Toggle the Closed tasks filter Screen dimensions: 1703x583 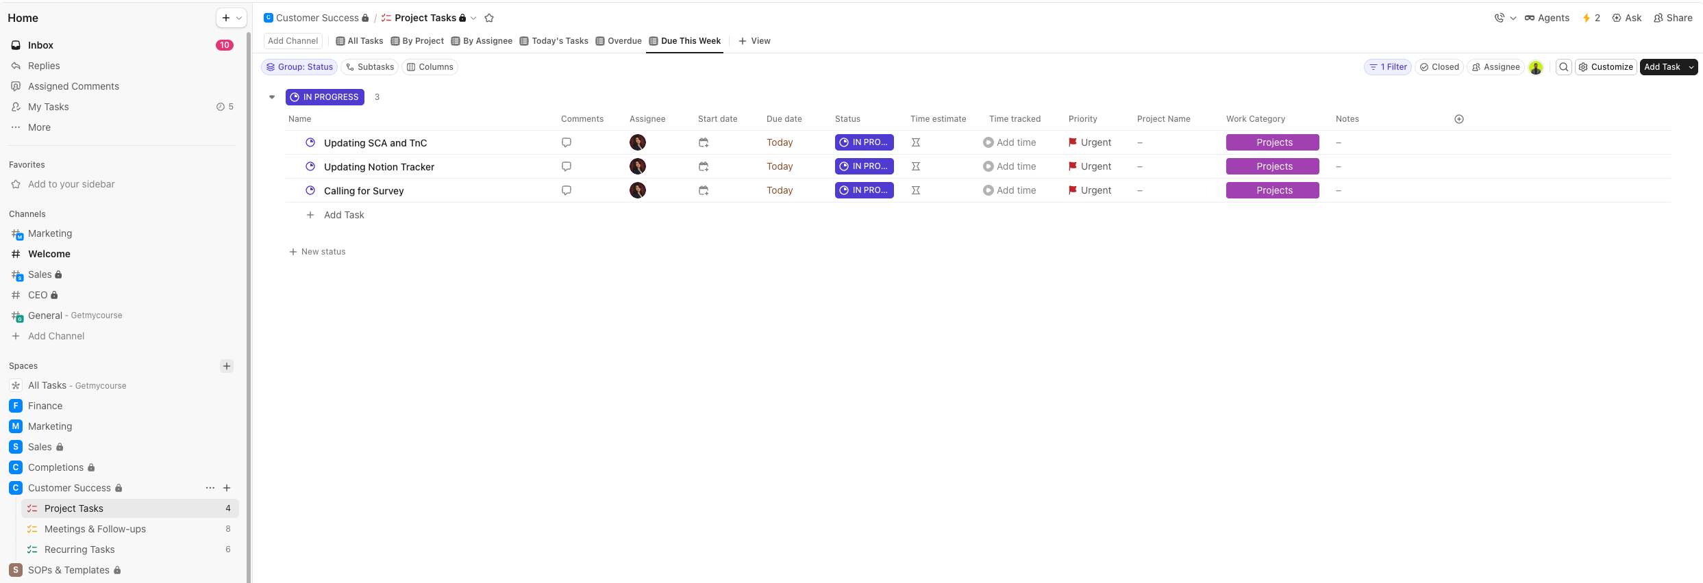1439,67
